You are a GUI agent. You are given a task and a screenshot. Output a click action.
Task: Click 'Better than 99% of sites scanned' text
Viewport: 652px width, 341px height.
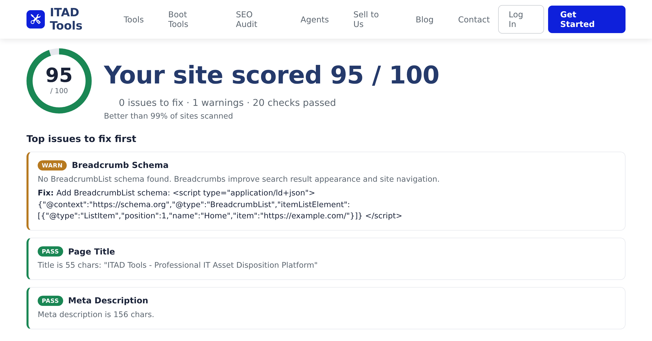168,116
